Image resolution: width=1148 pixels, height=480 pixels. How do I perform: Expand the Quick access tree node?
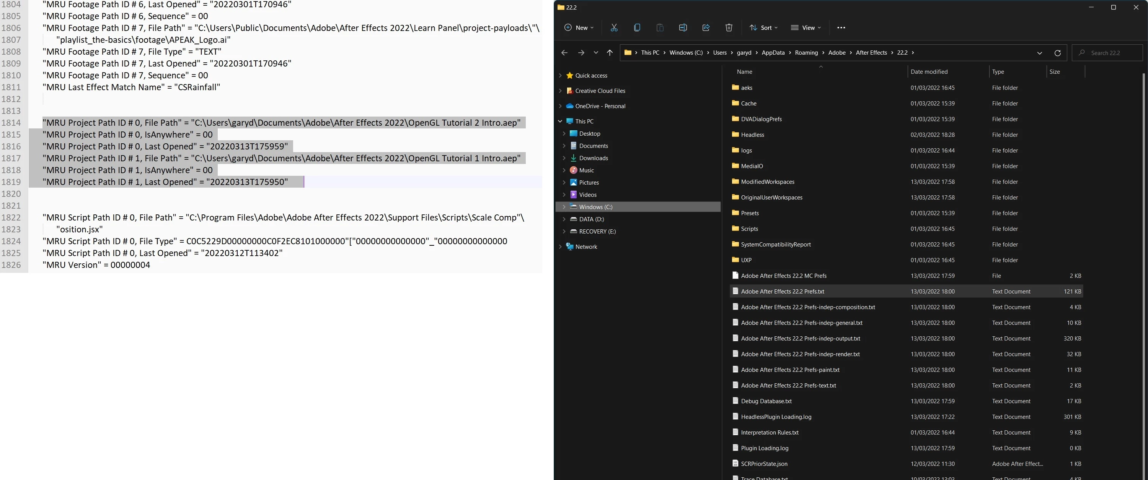pyautogui.click(x=560, y=76)
